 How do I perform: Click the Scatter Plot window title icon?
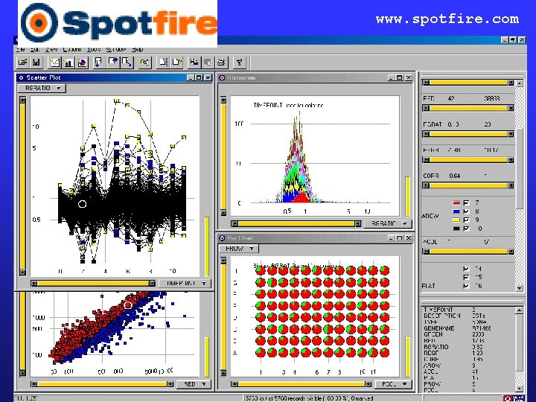[21, 77]
